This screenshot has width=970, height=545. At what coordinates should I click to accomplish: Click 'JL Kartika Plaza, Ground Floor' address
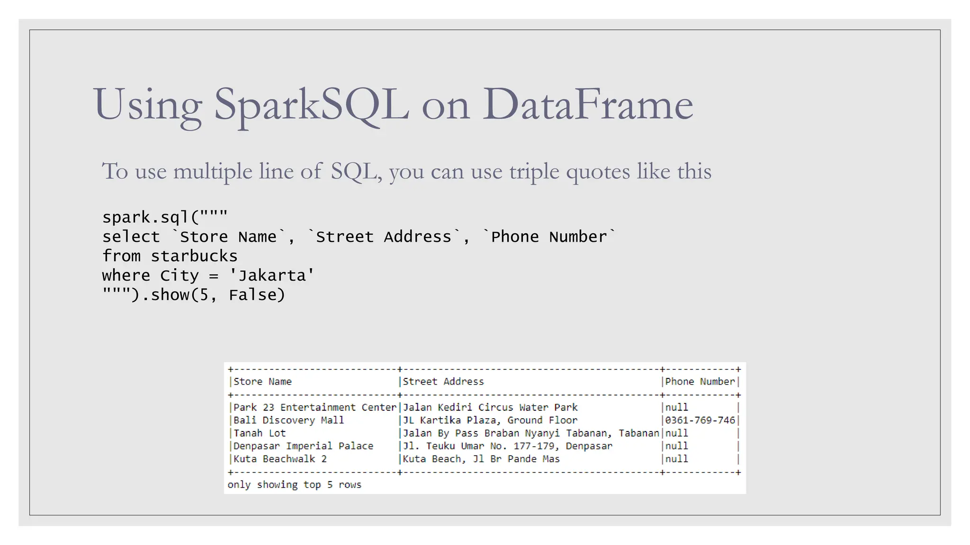(x=490, y=420)
